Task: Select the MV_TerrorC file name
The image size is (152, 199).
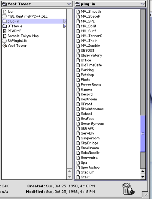Action: (x=92, y=36)
